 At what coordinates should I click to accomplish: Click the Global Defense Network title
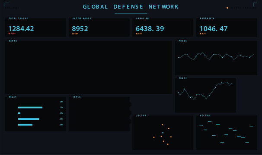point(131,6)
